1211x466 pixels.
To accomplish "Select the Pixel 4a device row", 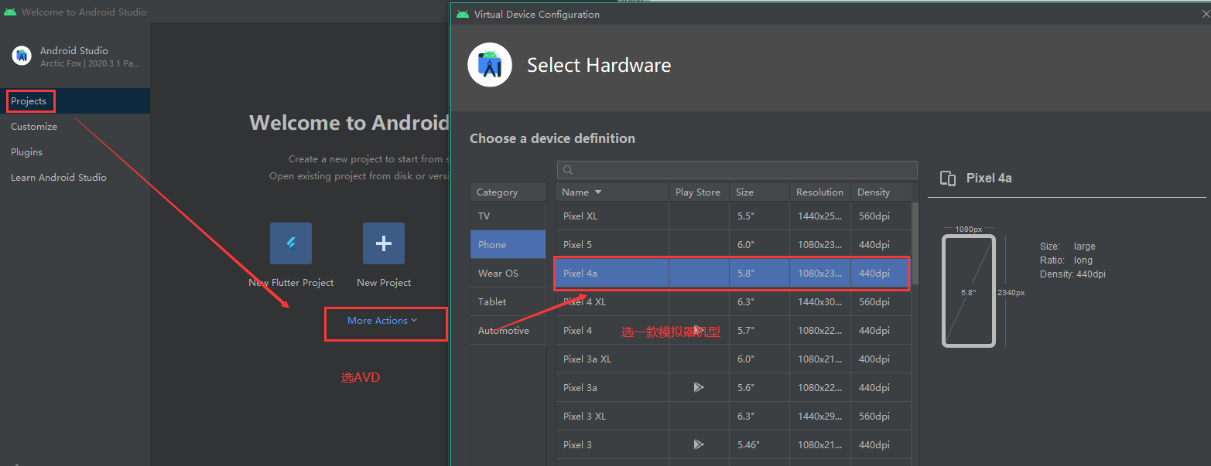I will click(x=733, y=274).
